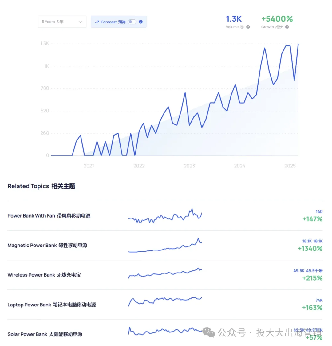Click the Growth help question mark icon

tap(287, 27)
